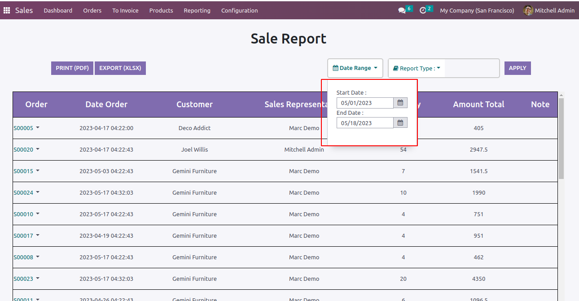Screen dimensions: 579x301
Task: Open the Reporting menu
Action: (197, 10)
